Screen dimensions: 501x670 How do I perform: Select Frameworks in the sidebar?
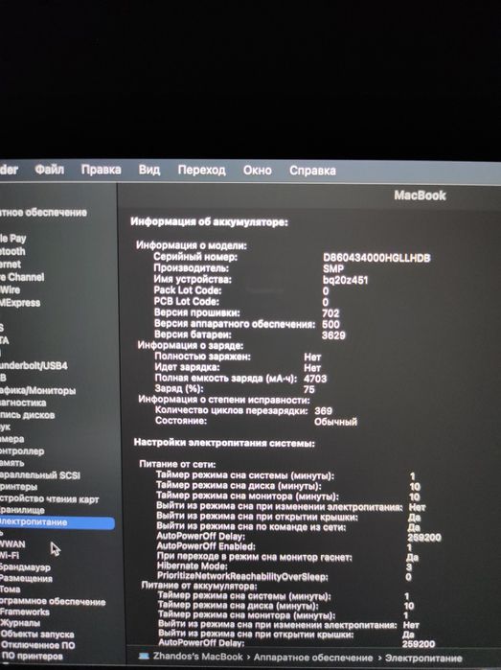pos(24,612)
